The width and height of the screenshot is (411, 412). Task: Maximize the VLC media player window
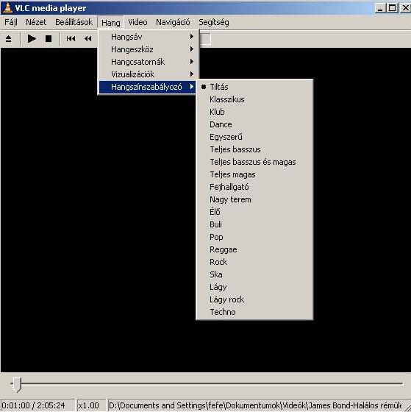392,8
